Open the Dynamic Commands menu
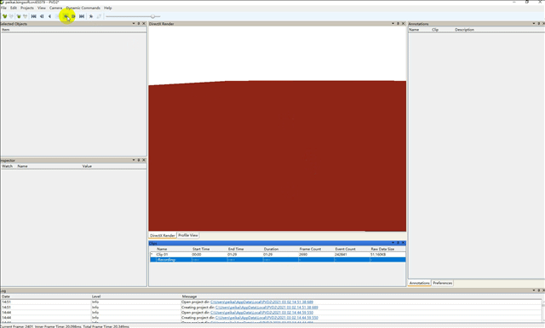The width and height of the screenshot is (545, 328). 83,8
